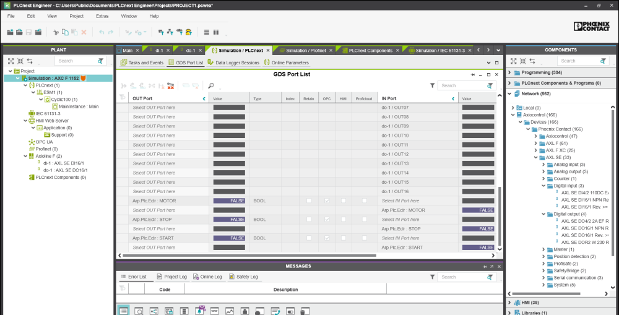Image resolution: width=619 pixels, height=315 pixels.
Task: Click expand all icon in Plant panel
Action: coord(11,61)
